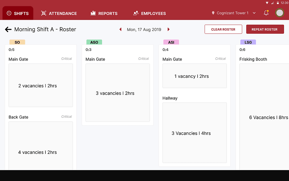Click the people icon for Employees

pyautogui.click(x=136, y=13)
